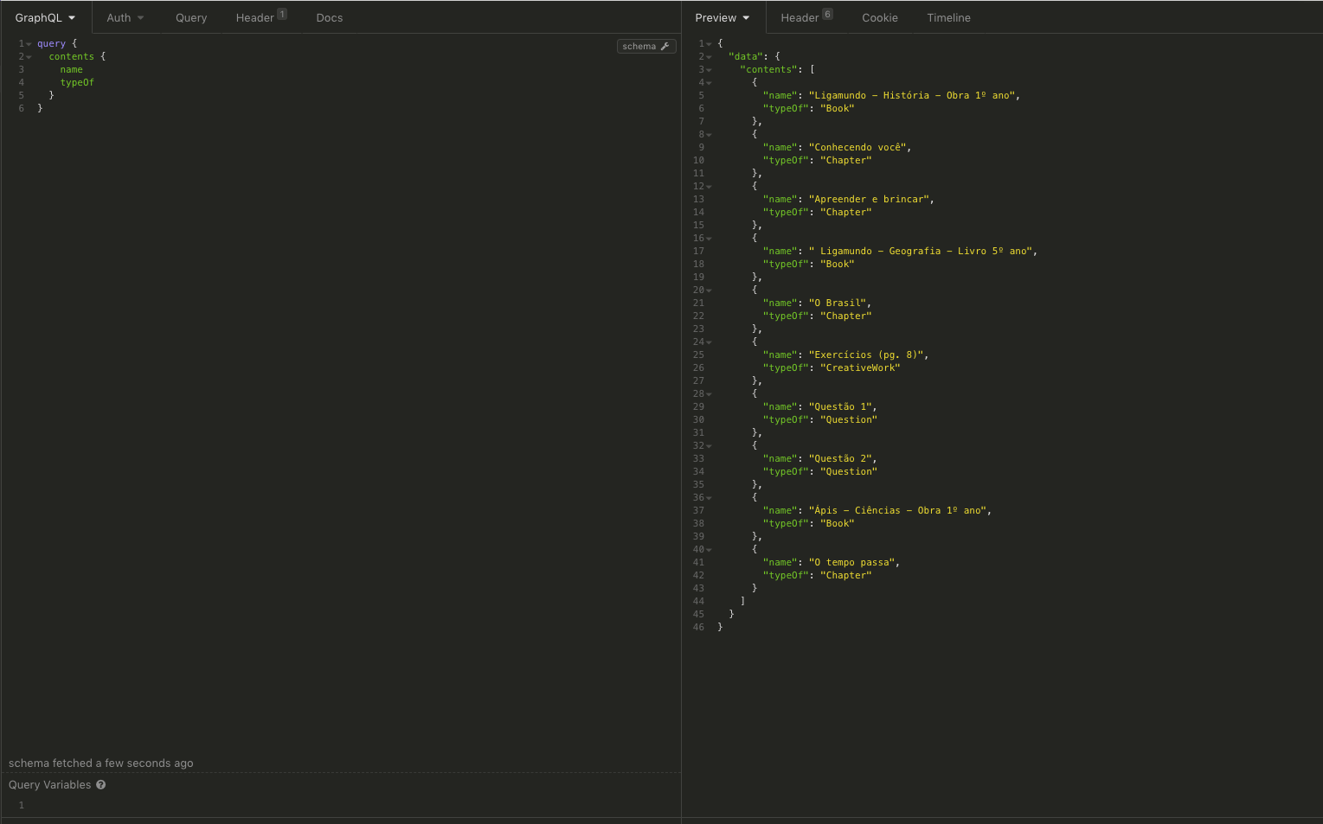Image resolution: width=1323 pixels, height=824 pixels.
Task: Collapse response object at line 12
Action: tap(709, 187)
